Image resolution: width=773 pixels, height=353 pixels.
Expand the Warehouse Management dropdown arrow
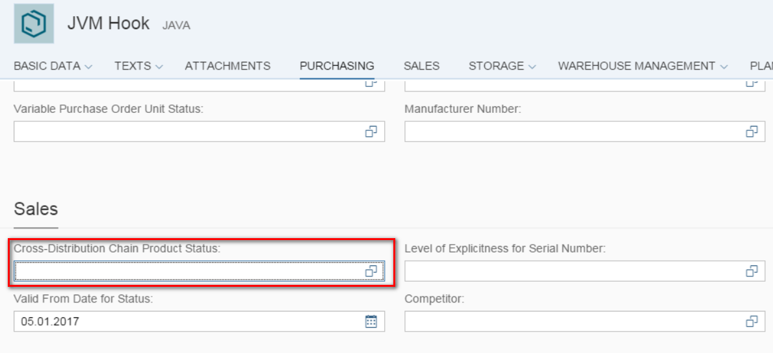pos(723,66)
